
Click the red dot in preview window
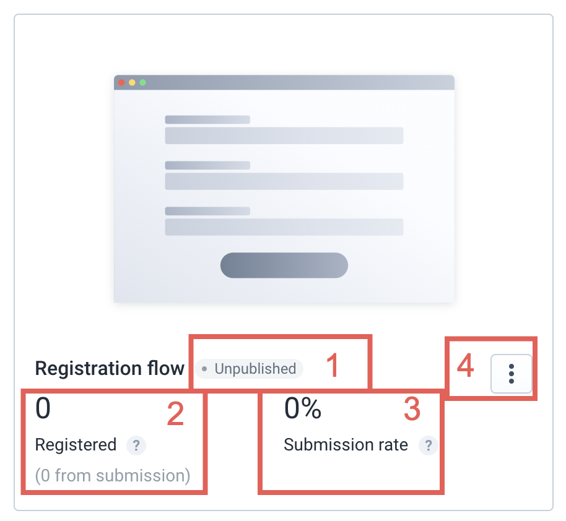point(121,82)
